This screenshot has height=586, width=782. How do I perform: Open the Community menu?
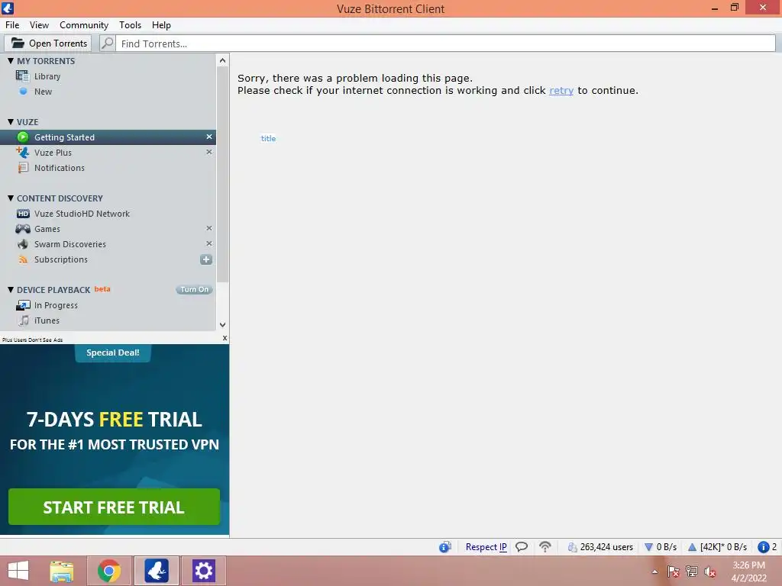point(84,25)
